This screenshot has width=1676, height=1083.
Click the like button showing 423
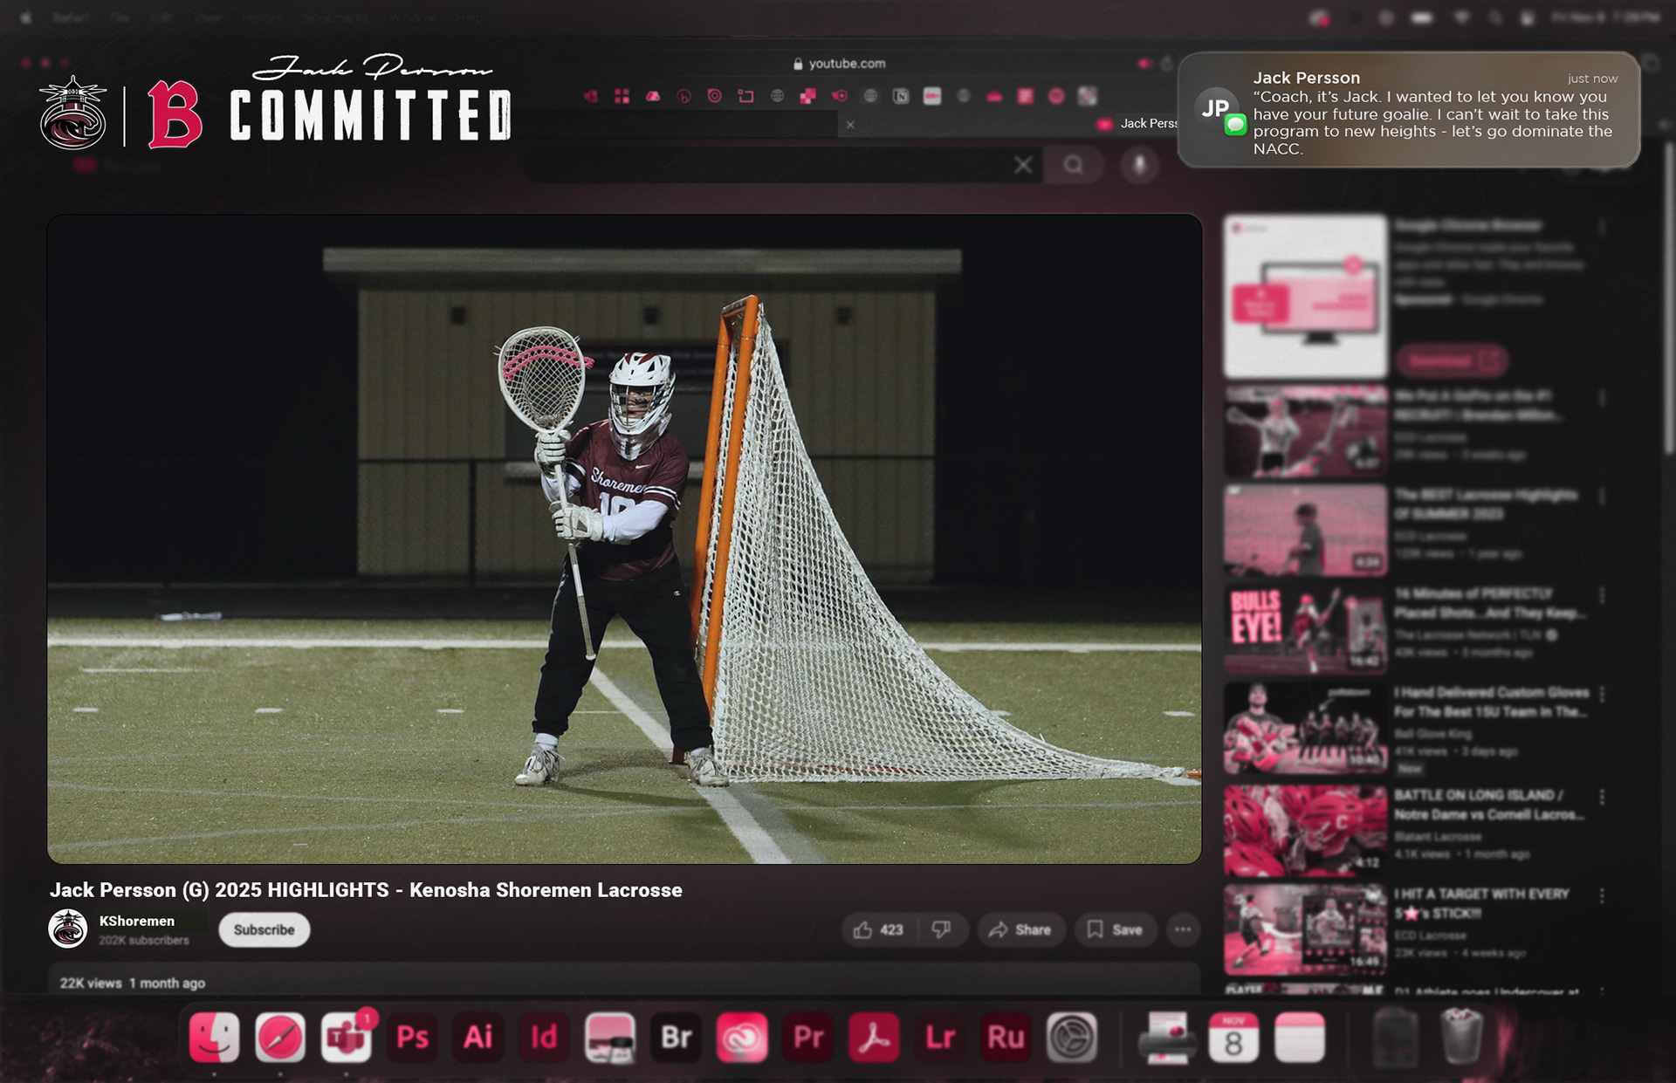tap(878, 930)
